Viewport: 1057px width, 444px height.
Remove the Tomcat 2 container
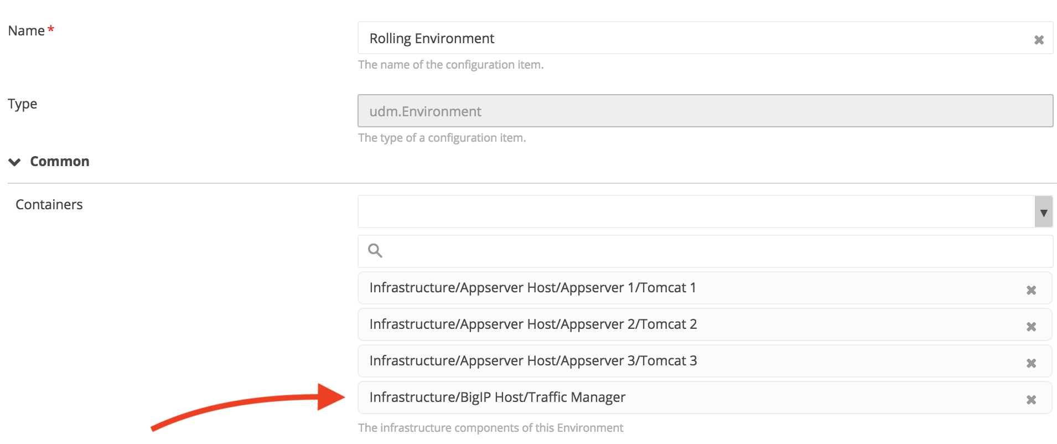click(1031, 327)
